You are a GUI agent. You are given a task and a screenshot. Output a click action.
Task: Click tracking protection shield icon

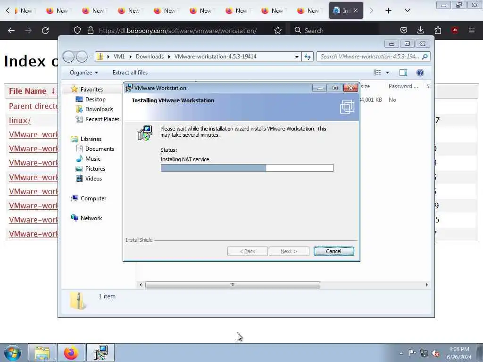[x=77, y=31]
